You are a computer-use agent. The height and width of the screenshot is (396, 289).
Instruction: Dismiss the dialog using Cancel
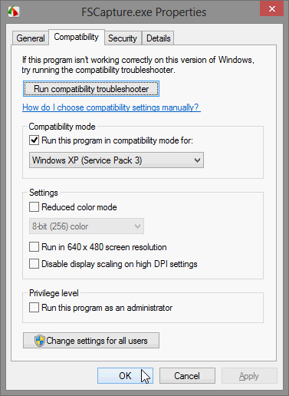click(x=187, y=375)
